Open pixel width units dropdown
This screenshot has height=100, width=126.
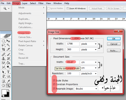point(89,44)
